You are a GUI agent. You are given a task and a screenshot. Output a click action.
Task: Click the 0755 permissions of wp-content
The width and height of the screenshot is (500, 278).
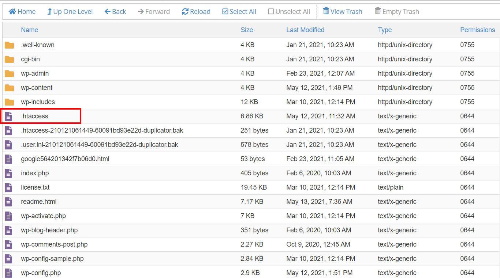tap(467, 88)
